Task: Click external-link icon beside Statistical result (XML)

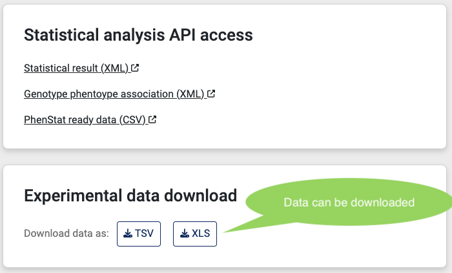Action: pos(135,68)
